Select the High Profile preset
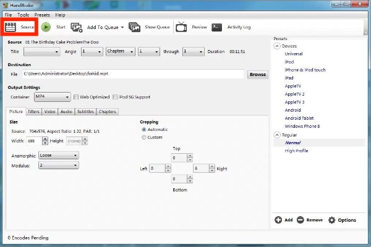Image resolution: width=371 pixels, height=247 pixels. tap(296, 151)
